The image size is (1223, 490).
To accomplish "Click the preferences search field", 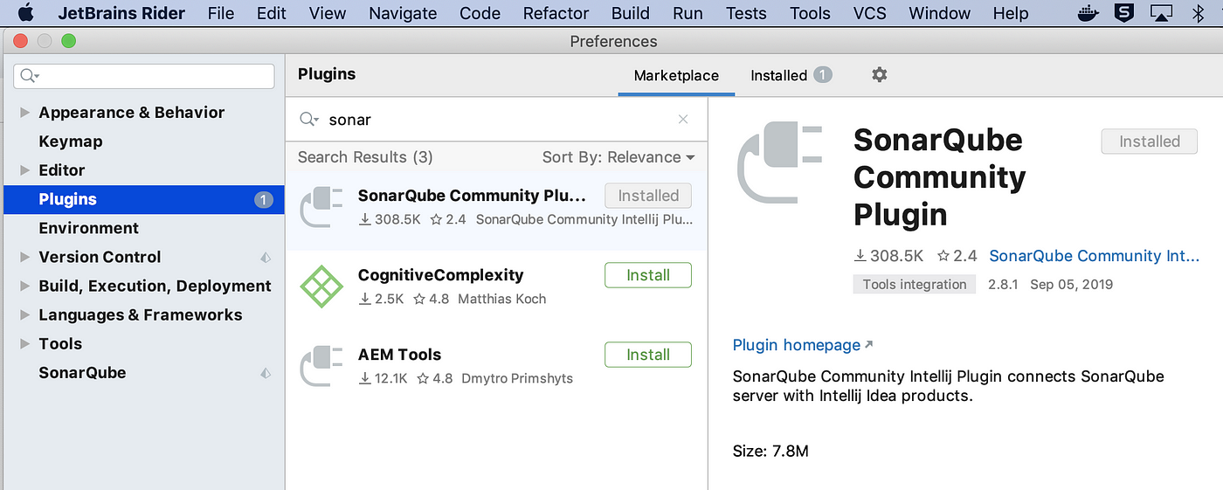I will point(144,76).
